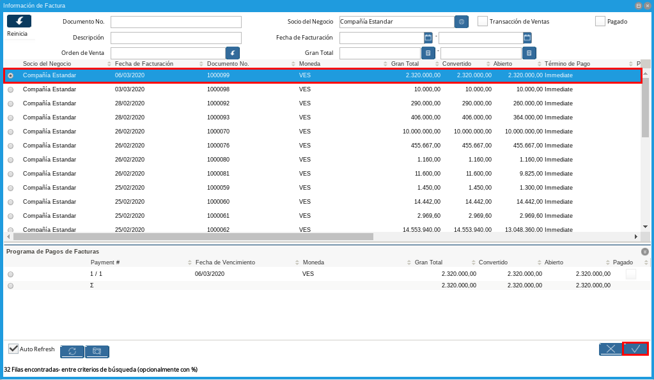This screenshot has width=654, height=380.
Task: Open end date calendar for Fecha de Facturación
Action: [x=527, y=38]
